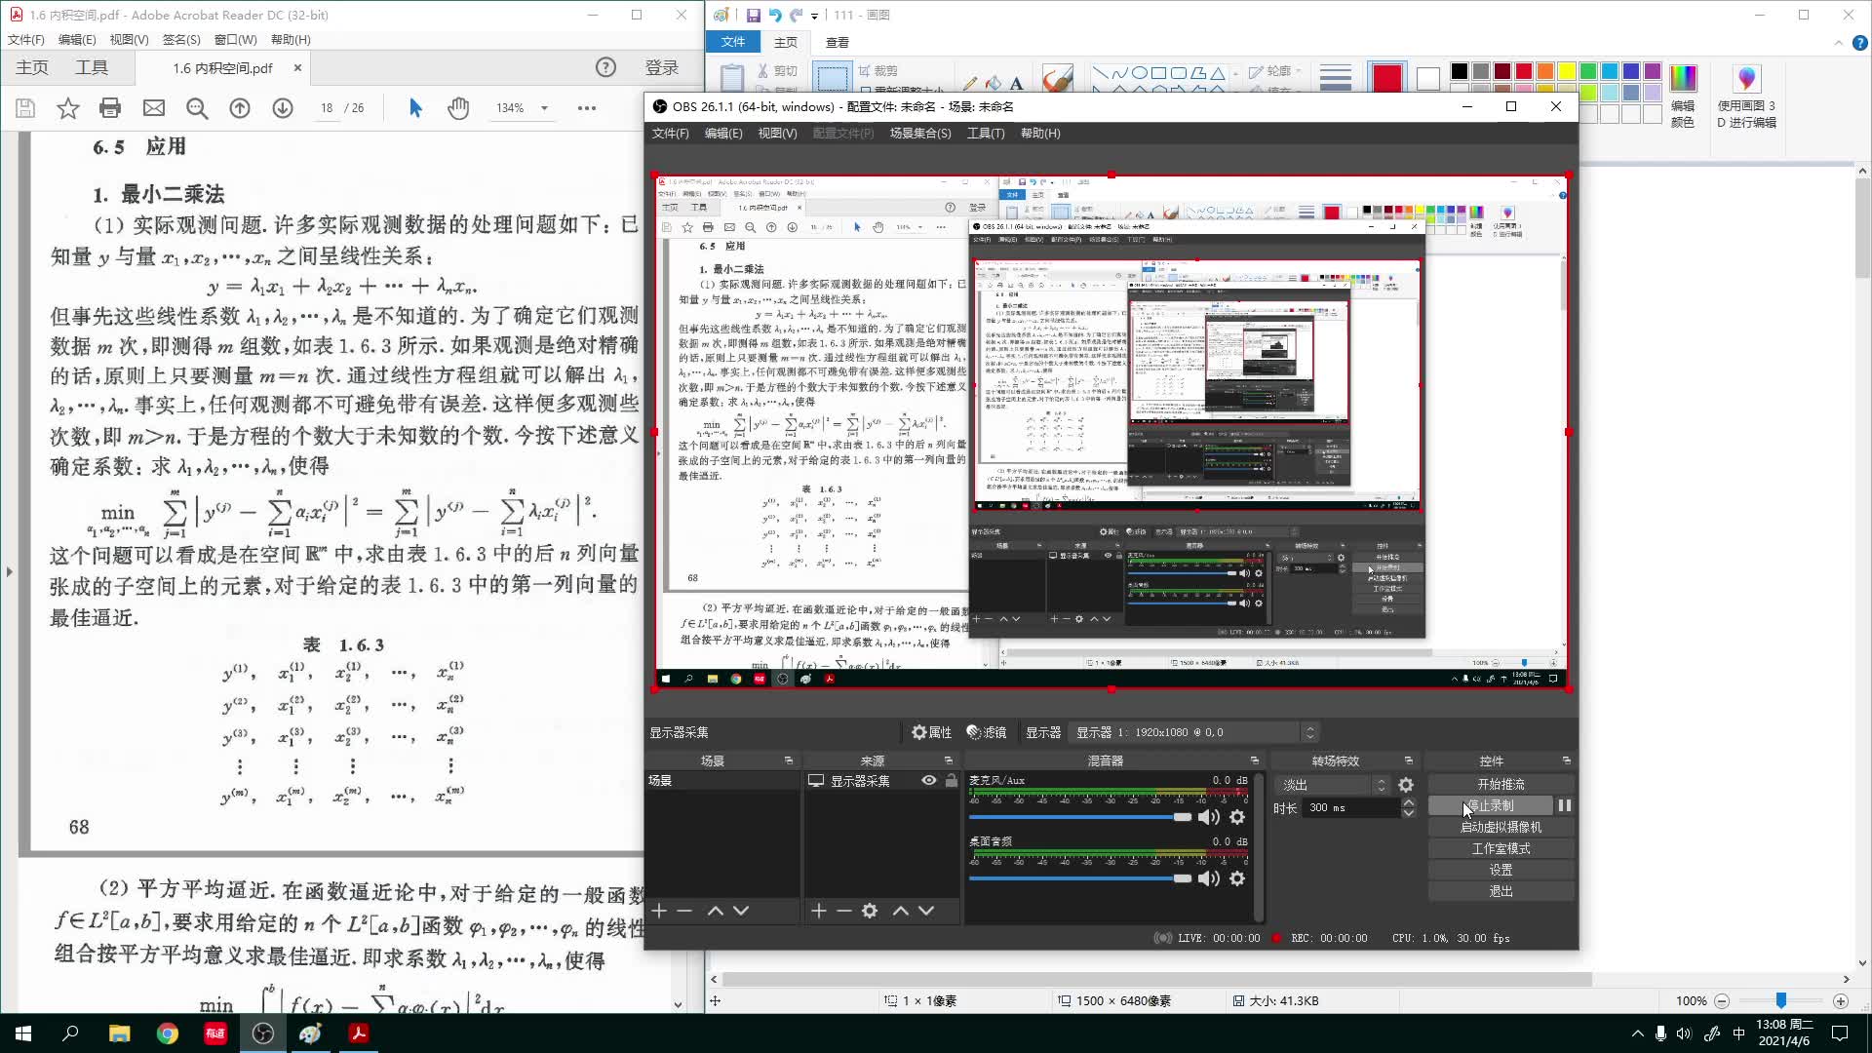Screen dimensions: 1872x1053
Task: Click 麦克风/Aux volume slider handle
Action: tap(1183, 817)
